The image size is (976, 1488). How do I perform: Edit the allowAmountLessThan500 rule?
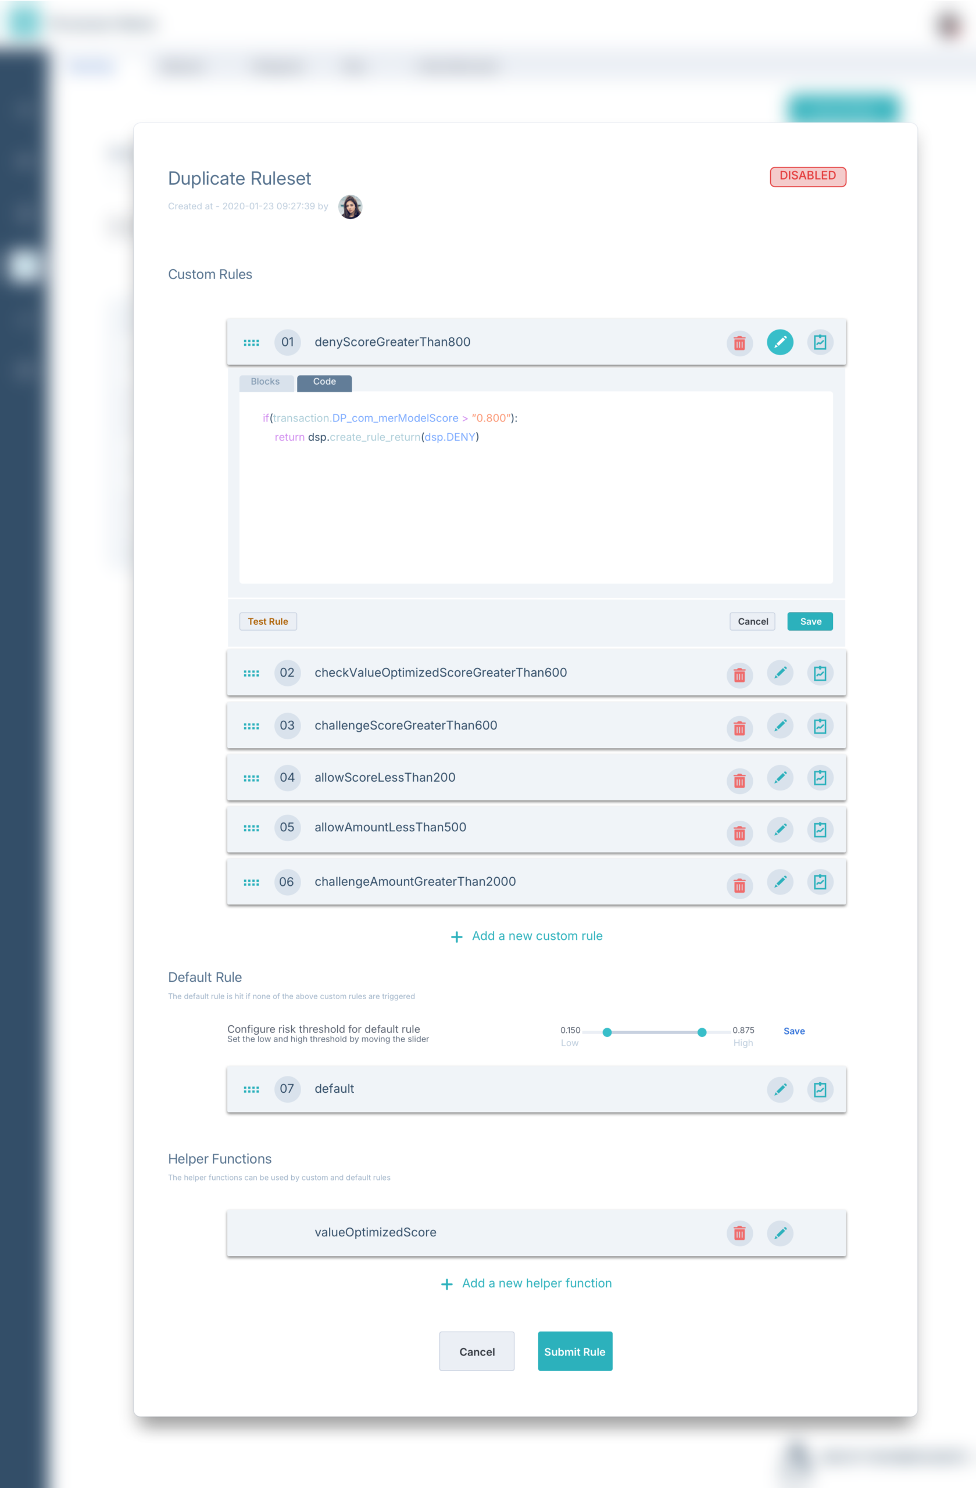pyautogui.click(x=780, y=832)
